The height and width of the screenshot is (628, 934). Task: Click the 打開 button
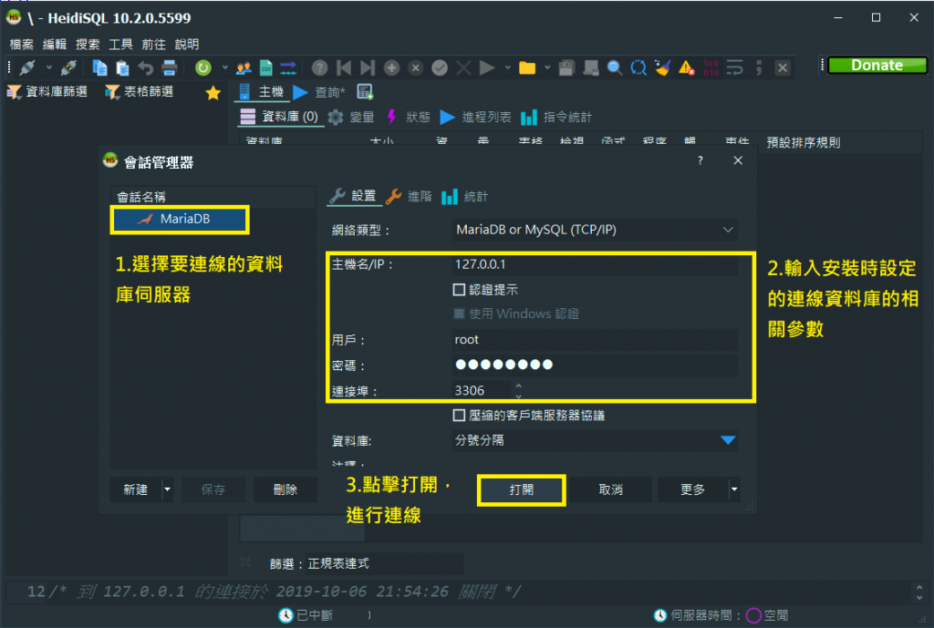tap(521, 489)
